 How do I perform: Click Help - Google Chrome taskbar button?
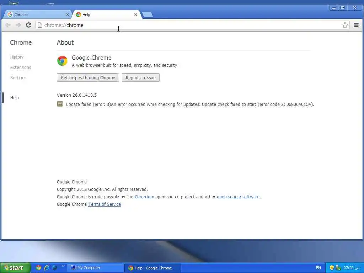click(152, 268)
